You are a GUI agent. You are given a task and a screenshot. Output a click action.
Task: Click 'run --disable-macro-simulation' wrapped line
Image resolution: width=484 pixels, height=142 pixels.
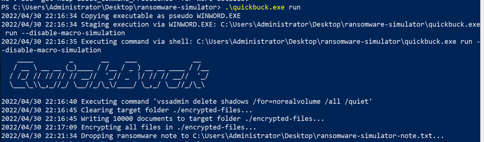65,33
